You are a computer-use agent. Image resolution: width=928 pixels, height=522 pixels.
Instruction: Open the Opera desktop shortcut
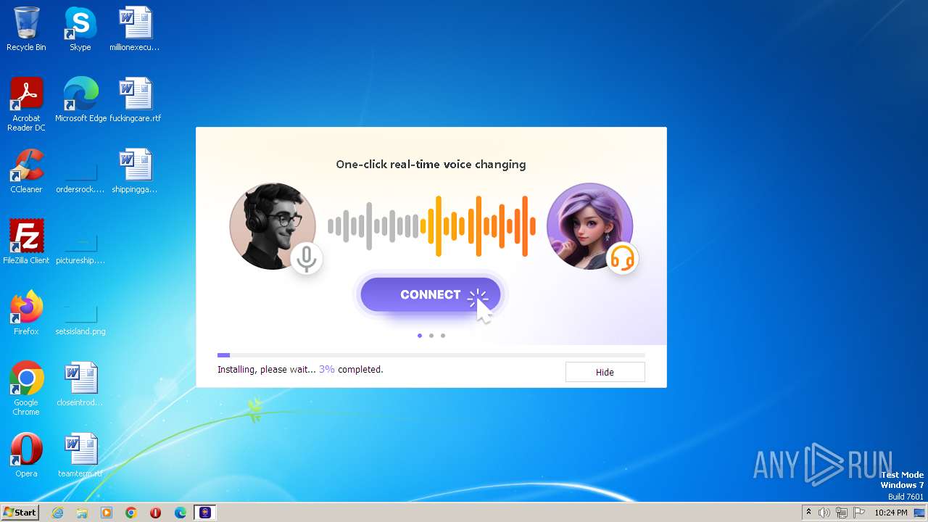26,455
